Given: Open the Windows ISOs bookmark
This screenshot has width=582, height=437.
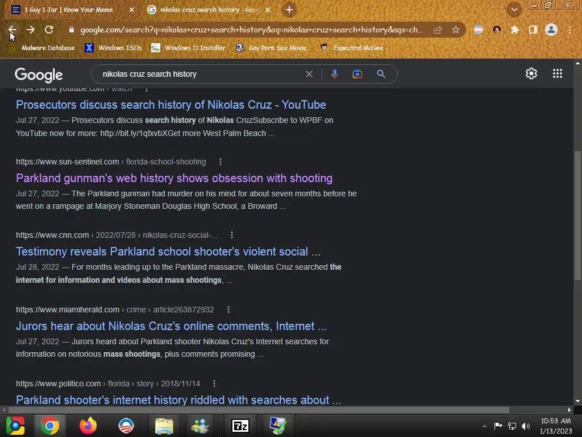Looking at the screenshot, I should pos(113,48).
